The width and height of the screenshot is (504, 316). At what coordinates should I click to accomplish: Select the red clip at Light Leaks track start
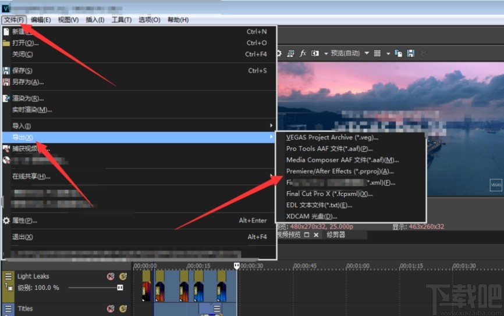pyautogui.click(x=146, y=291)
